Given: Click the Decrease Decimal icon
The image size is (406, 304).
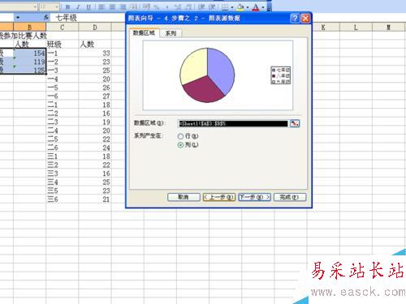Looking at the screenshot, I should [188, 6].
